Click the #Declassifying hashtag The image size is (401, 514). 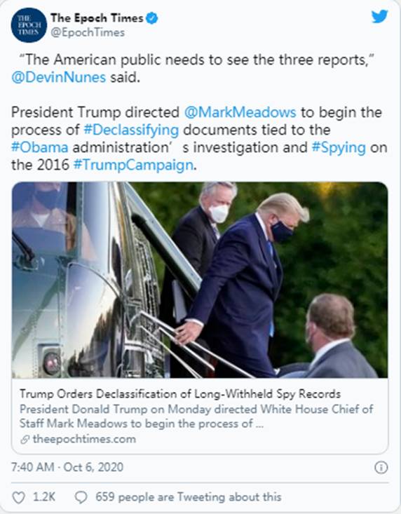131,130
